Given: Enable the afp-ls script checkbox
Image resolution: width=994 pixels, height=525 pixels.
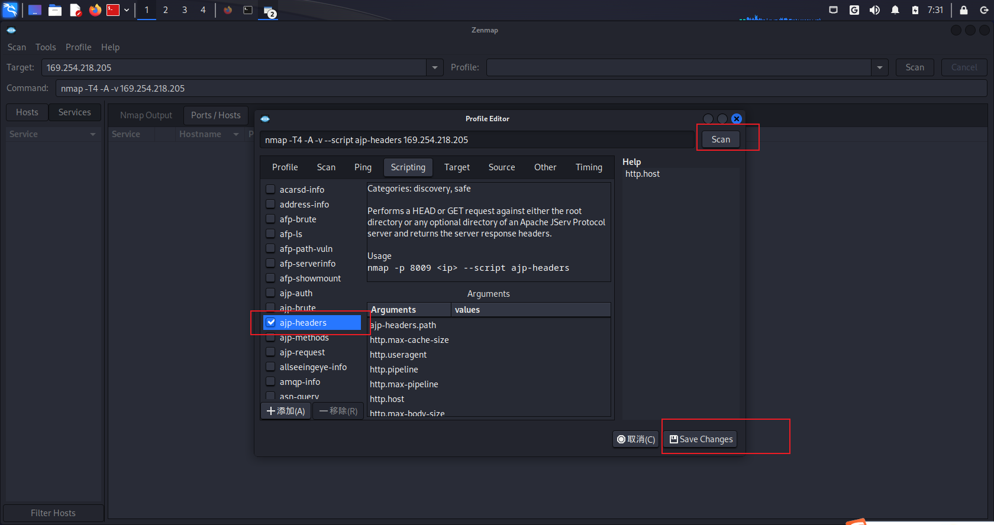Looking at the screenshot, I should pos(270,234).
